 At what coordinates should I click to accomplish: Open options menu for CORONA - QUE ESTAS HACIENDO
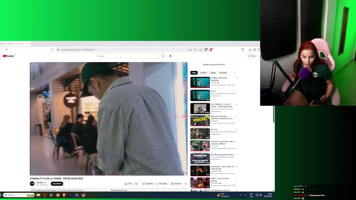[x=236, y=78]
